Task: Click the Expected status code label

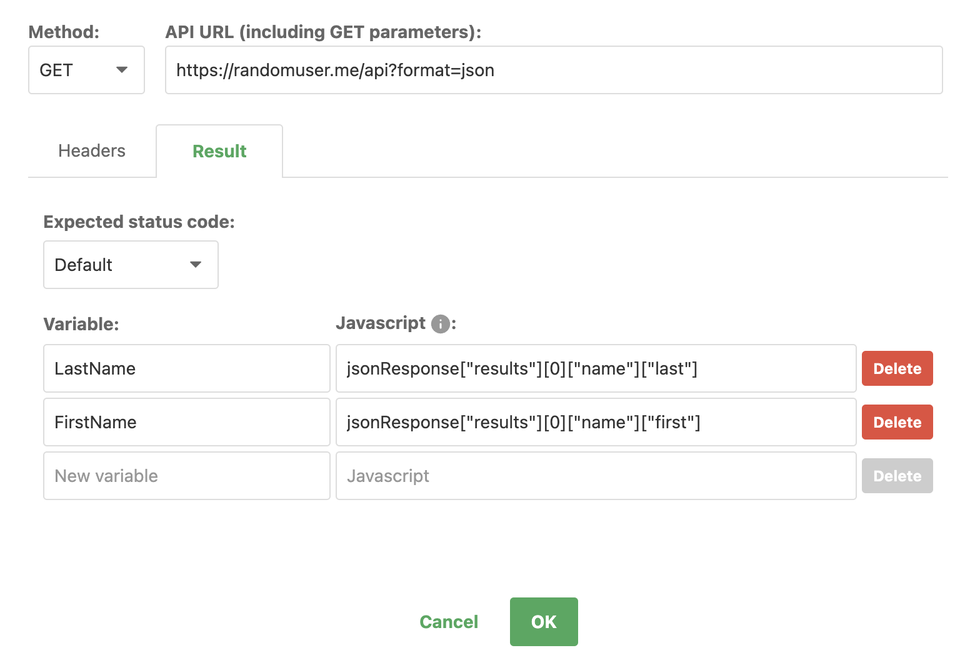Action: coord(139,222)
